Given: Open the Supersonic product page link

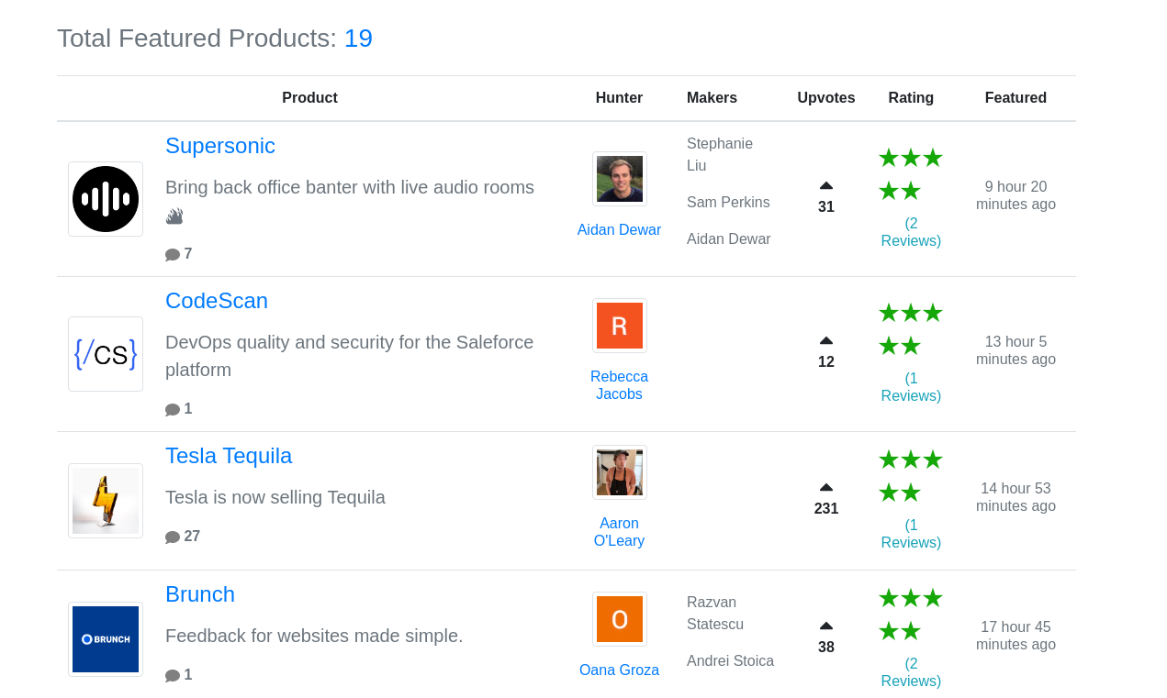Looking at the screenshot, I should point(220,145).
